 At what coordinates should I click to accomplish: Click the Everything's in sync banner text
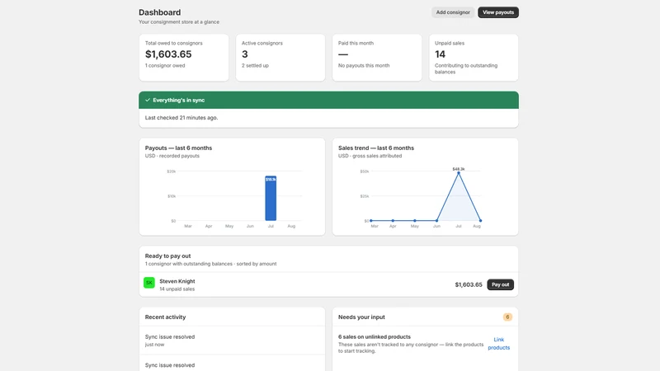click(178, 100)
